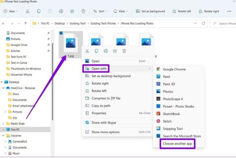Click the Share icon in the context menu
The height and width of the screenshot is (158, 236).
115,51
